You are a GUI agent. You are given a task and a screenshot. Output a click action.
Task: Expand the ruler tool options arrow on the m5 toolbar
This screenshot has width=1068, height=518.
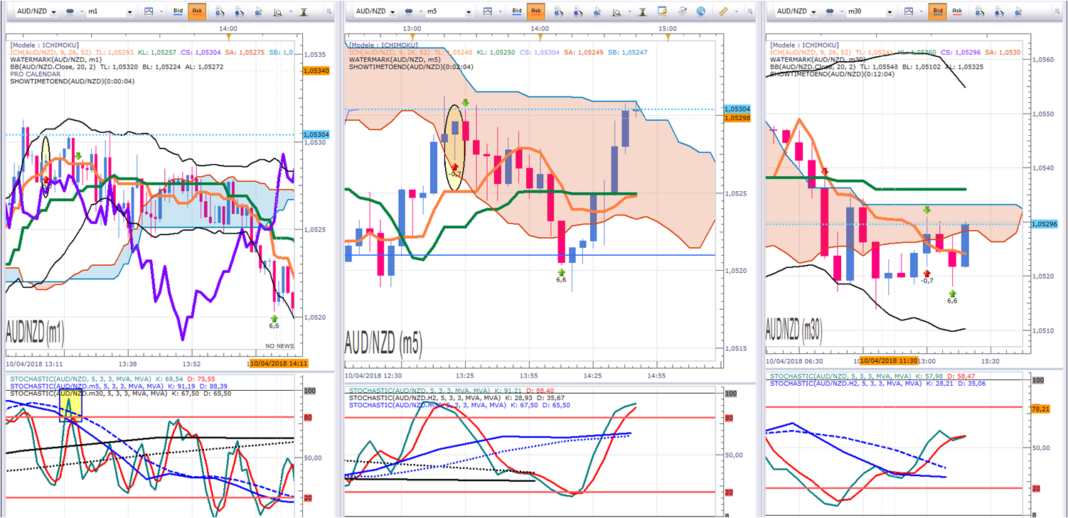click(x=736, y=11)
